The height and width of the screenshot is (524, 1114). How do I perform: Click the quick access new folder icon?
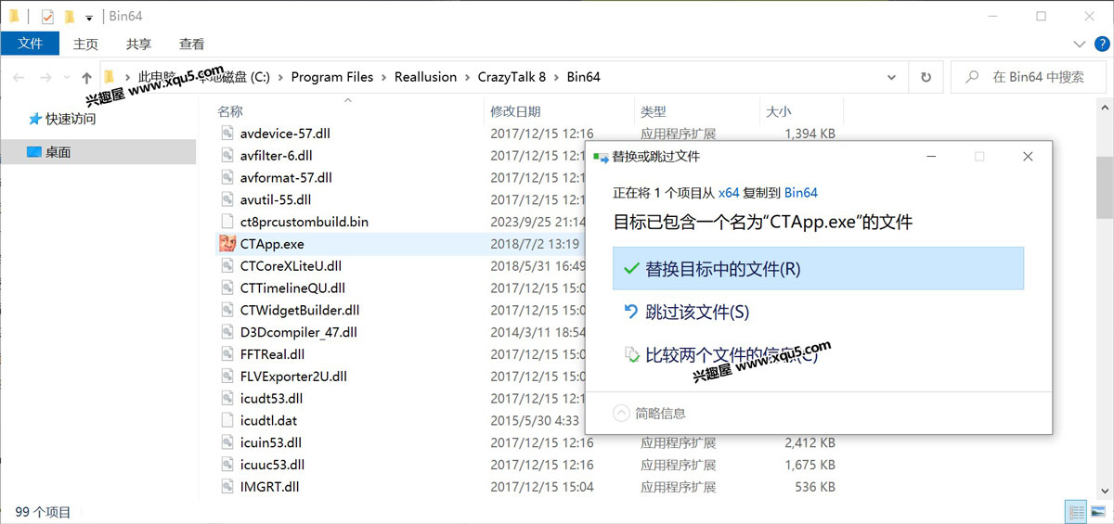click(70, 16)
